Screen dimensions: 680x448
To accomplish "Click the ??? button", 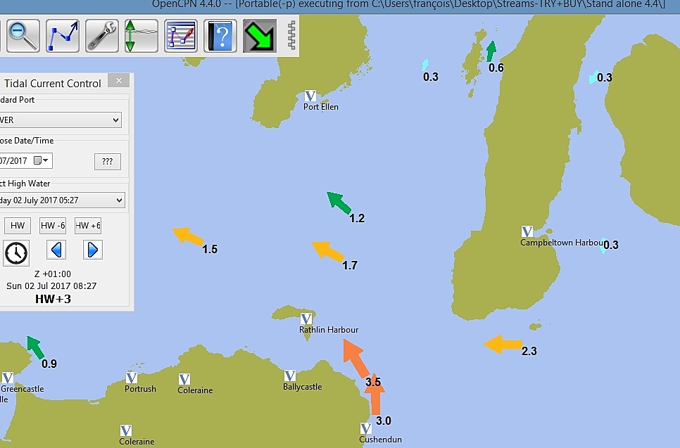I will (x=108, y=162).
